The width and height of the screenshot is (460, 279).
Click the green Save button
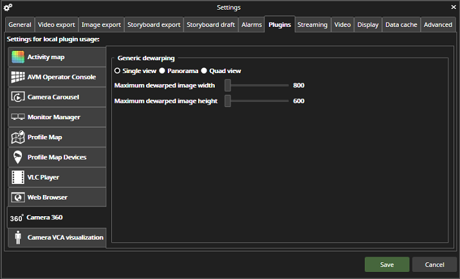(x=387, y=264)
